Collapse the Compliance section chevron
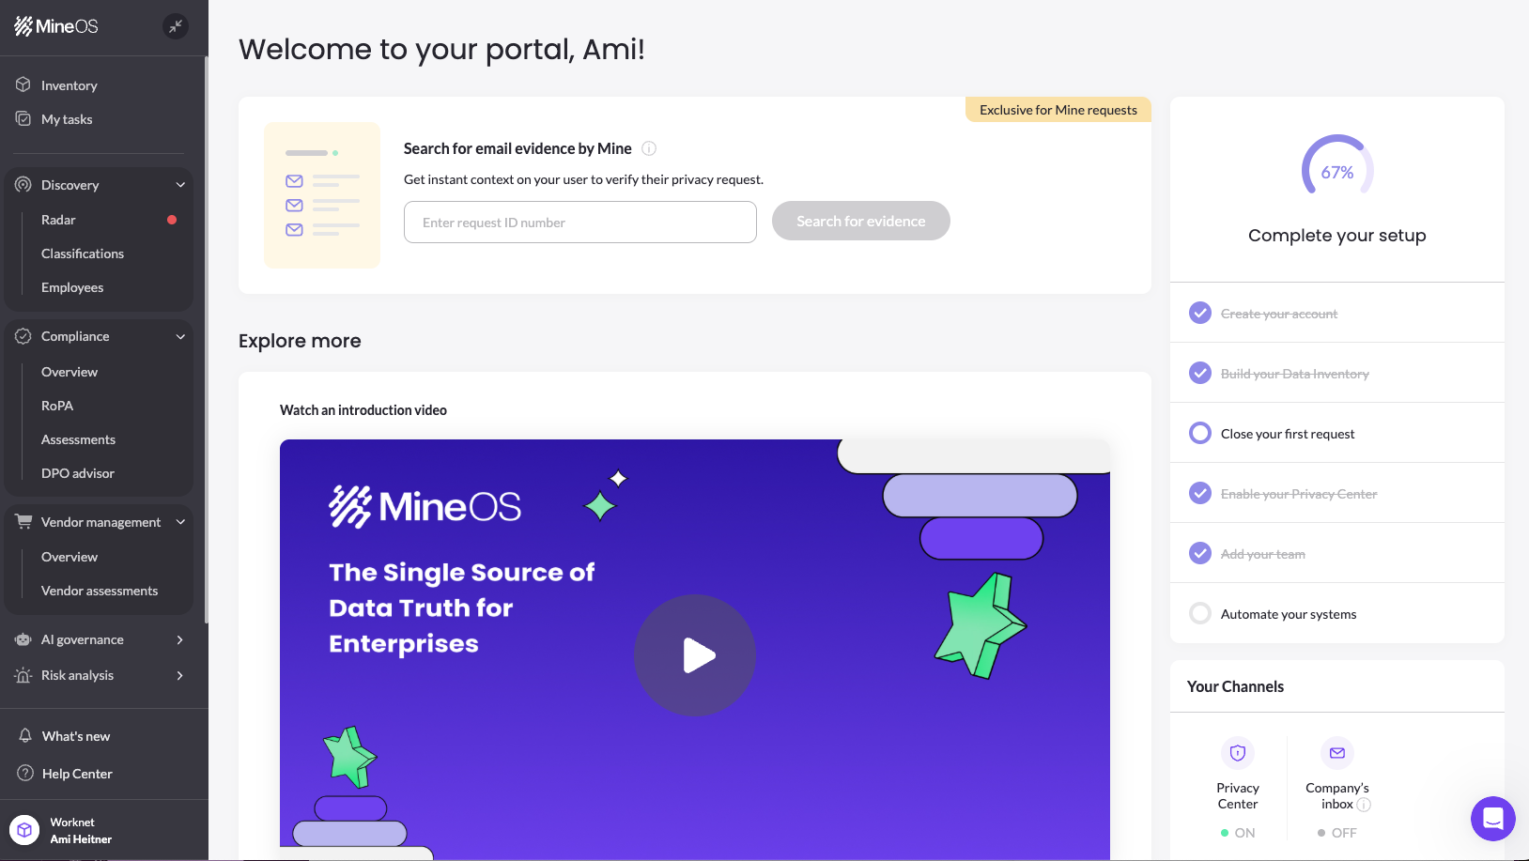Viewport: 1529px width, 861px height. (180, 336)
